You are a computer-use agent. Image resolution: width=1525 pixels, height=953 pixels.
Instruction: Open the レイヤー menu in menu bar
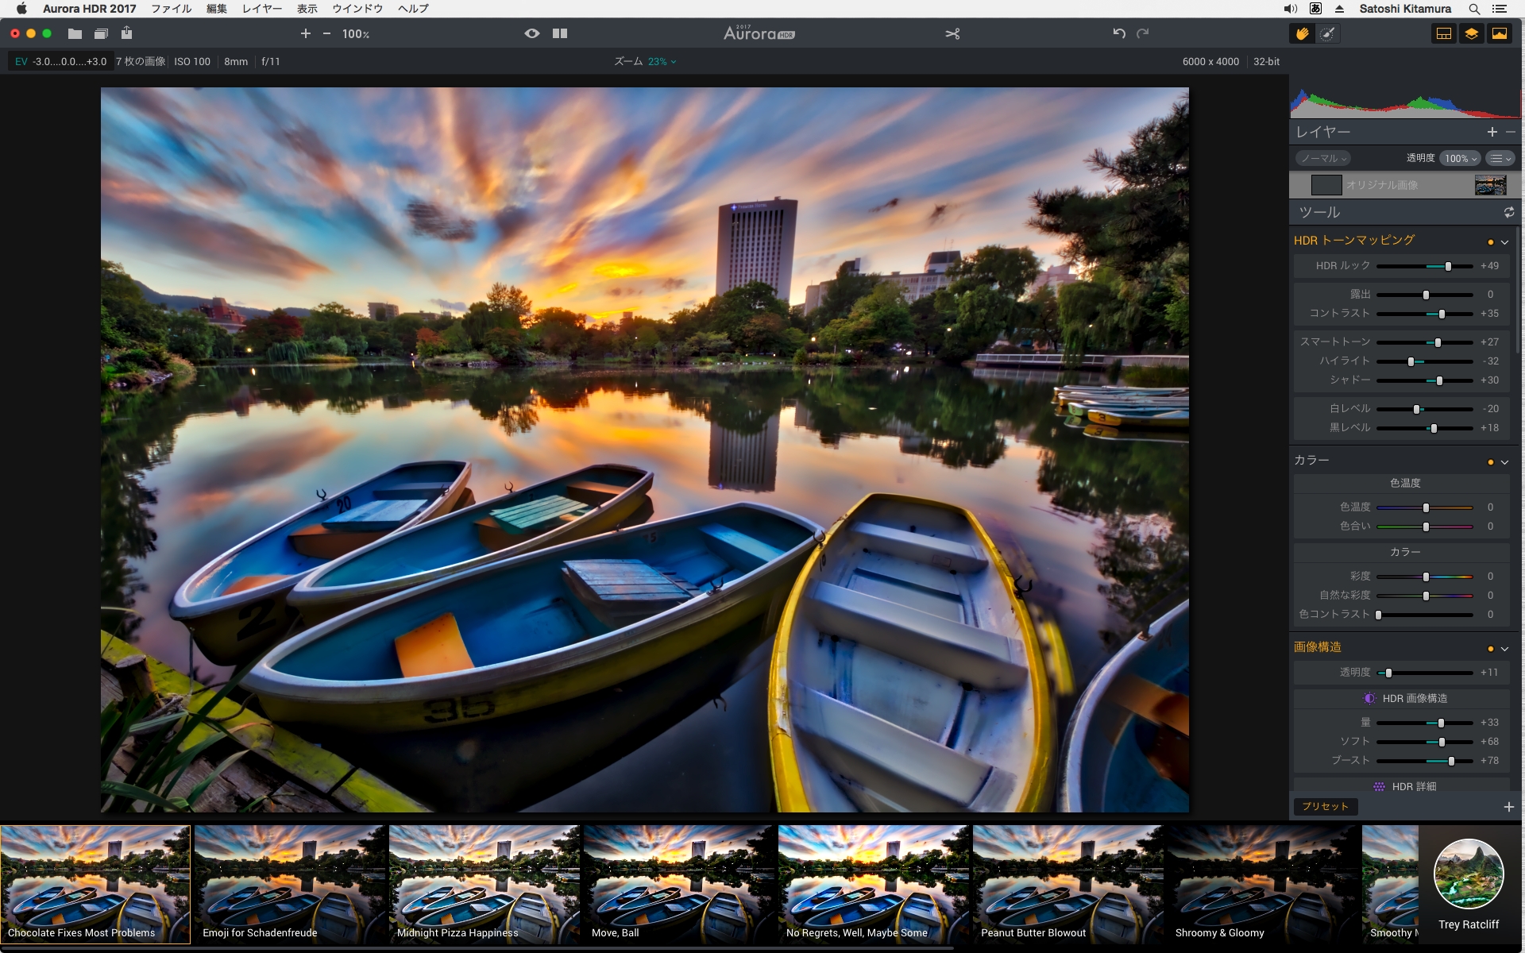[261, 9]
